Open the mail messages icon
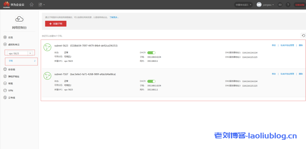 [280, 5]
